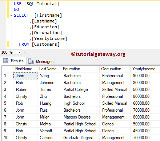Click the Masters Degree education cell
This screenshot has width=160, height=141.
tap(80, 117)
